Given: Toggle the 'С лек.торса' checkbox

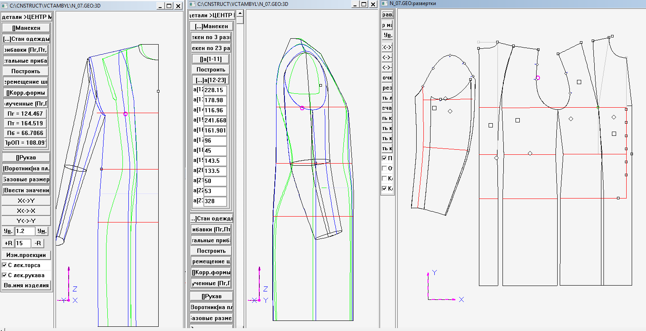Looking at the screenshot, I should (4, 265).
